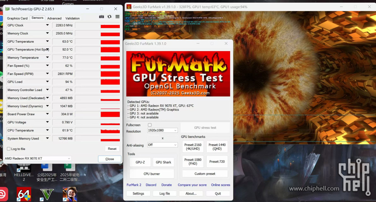Screen dimensions: 376x202
Task: Click the GPU-Z screenshot camera icon
Action: (x=101, y=17)
